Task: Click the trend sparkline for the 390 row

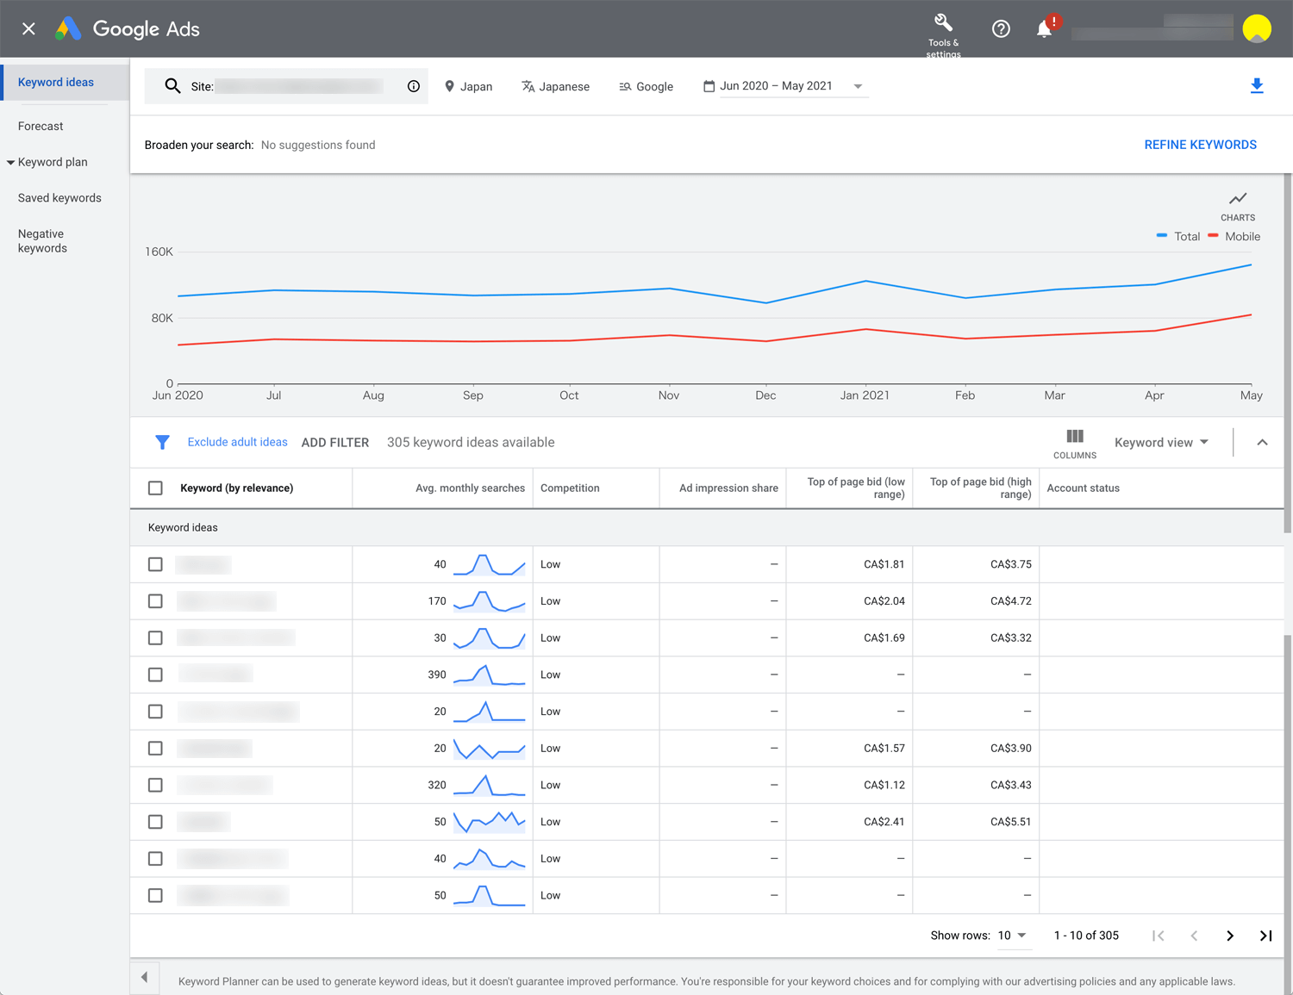Action: tap(490, 675)
